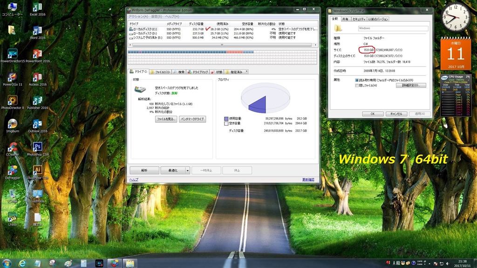Switch to the 検索 tab in Defraggler
The width and height of the screenshot is (477, 268).
pyautogui.click(x=179, y=72)
